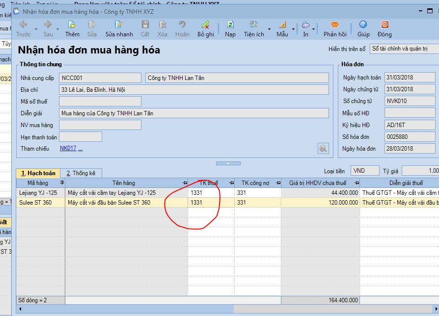Click the pin icon on Tên hàng column
This screenshot has width=439, height=316.
pos(185,183)
